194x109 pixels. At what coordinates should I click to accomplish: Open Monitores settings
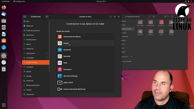click(36, 81)
